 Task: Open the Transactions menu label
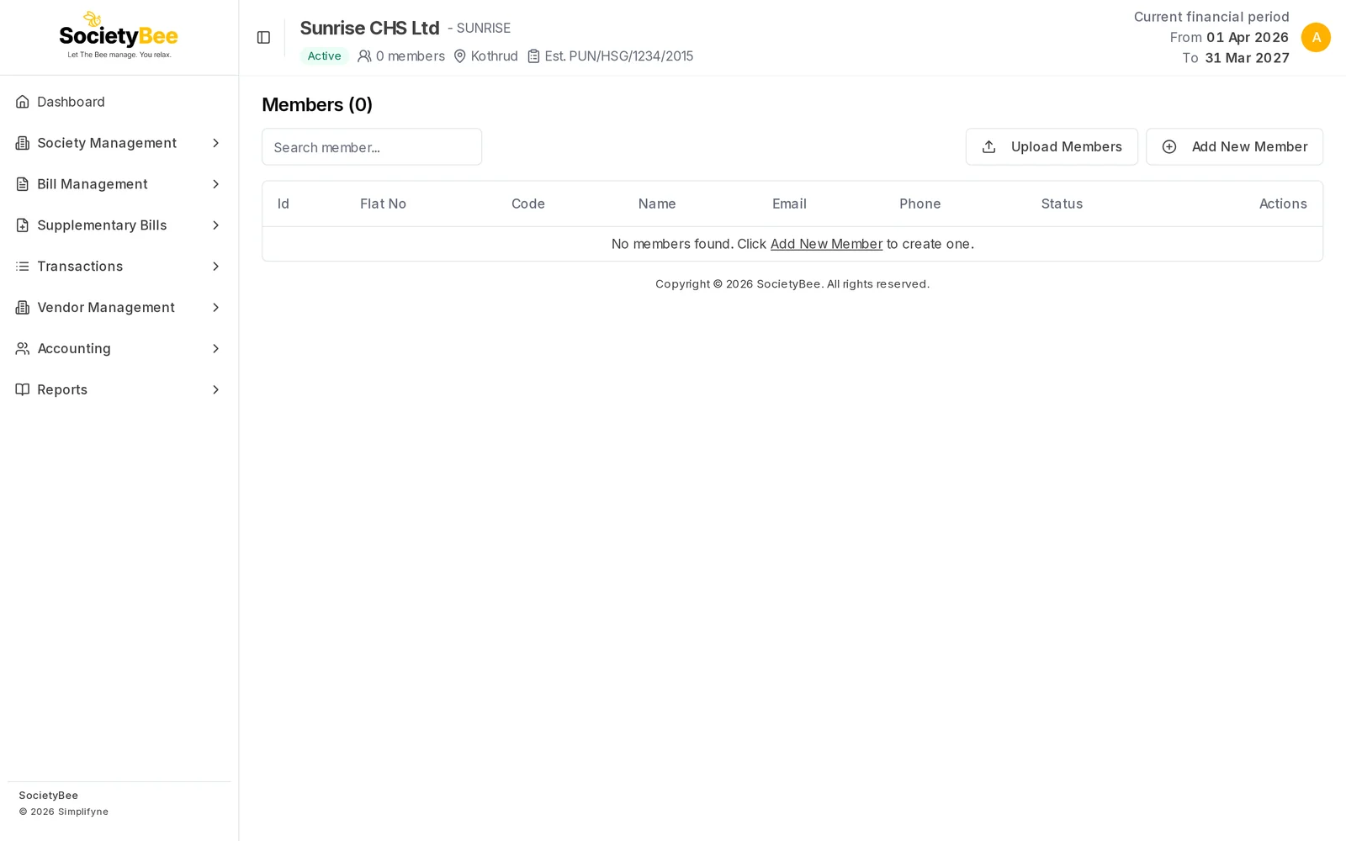tap(80, 267)
